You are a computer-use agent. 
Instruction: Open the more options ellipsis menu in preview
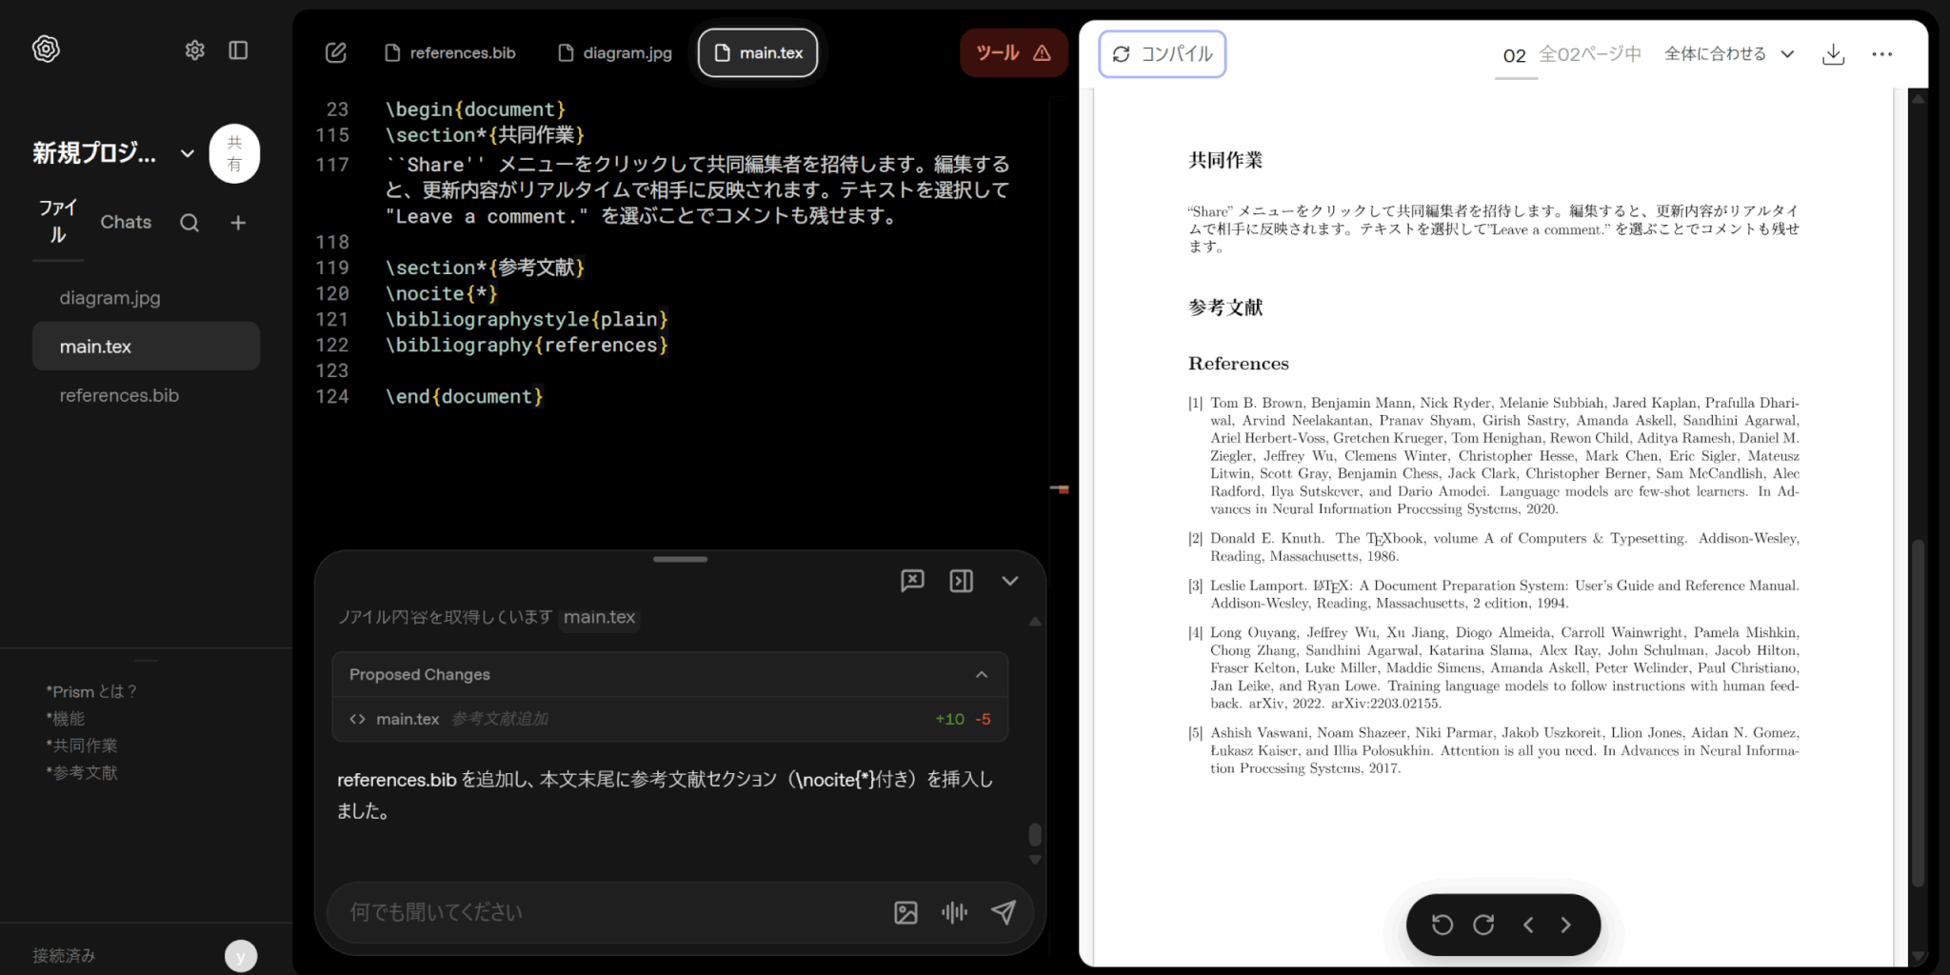tap(1881, 54)
